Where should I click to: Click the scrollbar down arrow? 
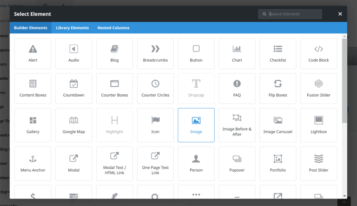click(x=344, y=196)
